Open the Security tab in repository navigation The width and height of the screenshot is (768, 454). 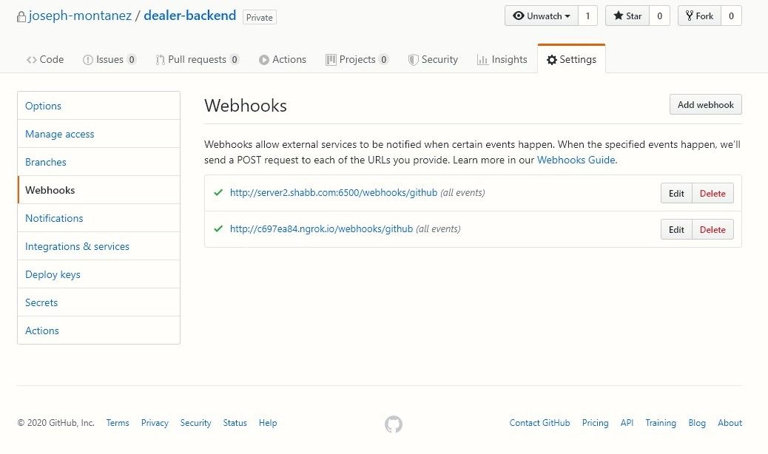click(433, 60)
